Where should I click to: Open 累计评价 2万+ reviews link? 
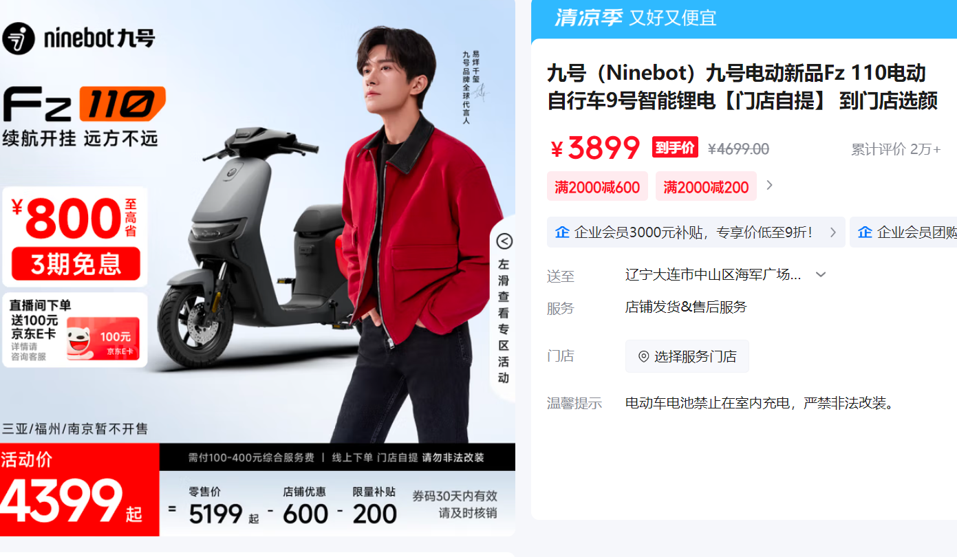pos(896,149)
